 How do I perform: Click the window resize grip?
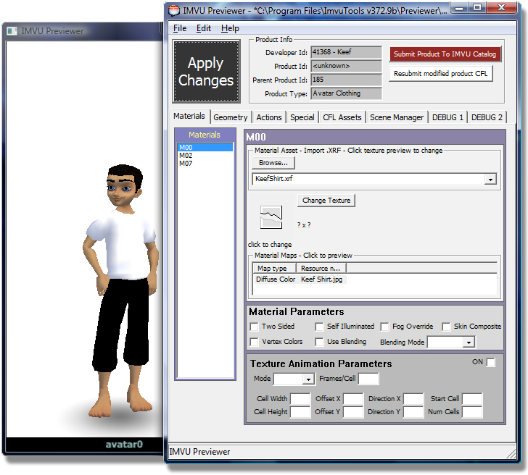pyautogui.click(x=511, y=454)
